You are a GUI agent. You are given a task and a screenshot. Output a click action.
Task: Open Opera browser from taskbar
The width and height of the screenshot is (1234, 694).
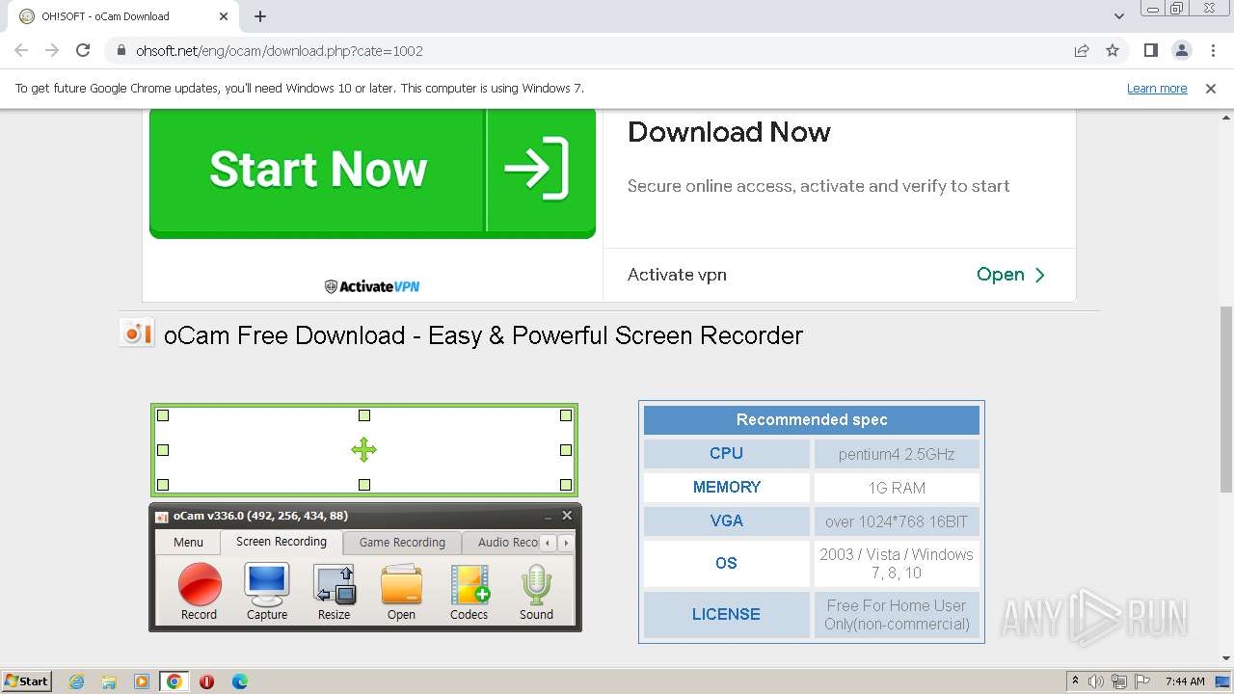click(206, 681)
